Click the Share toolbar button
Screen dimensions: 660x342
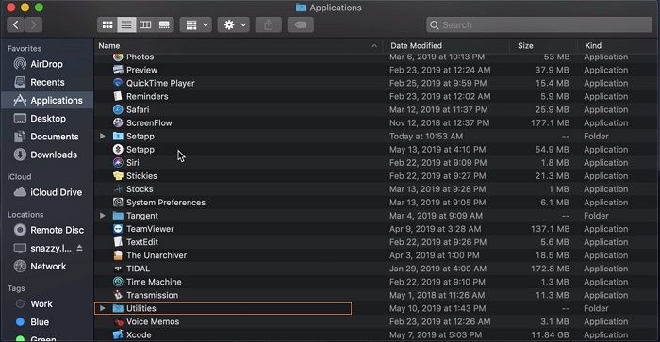click(x=269, y=24)
